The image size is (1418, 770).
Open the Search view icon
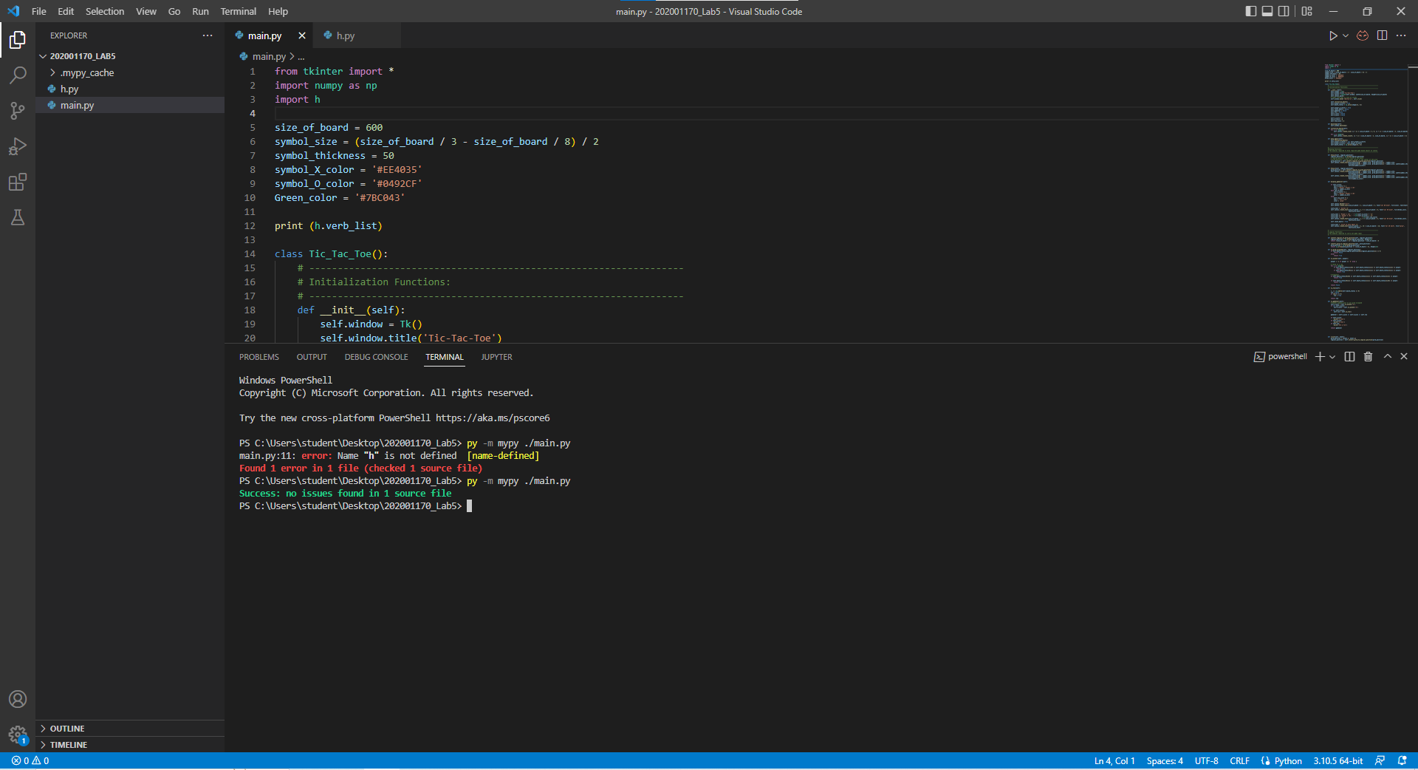pos(18,75)
